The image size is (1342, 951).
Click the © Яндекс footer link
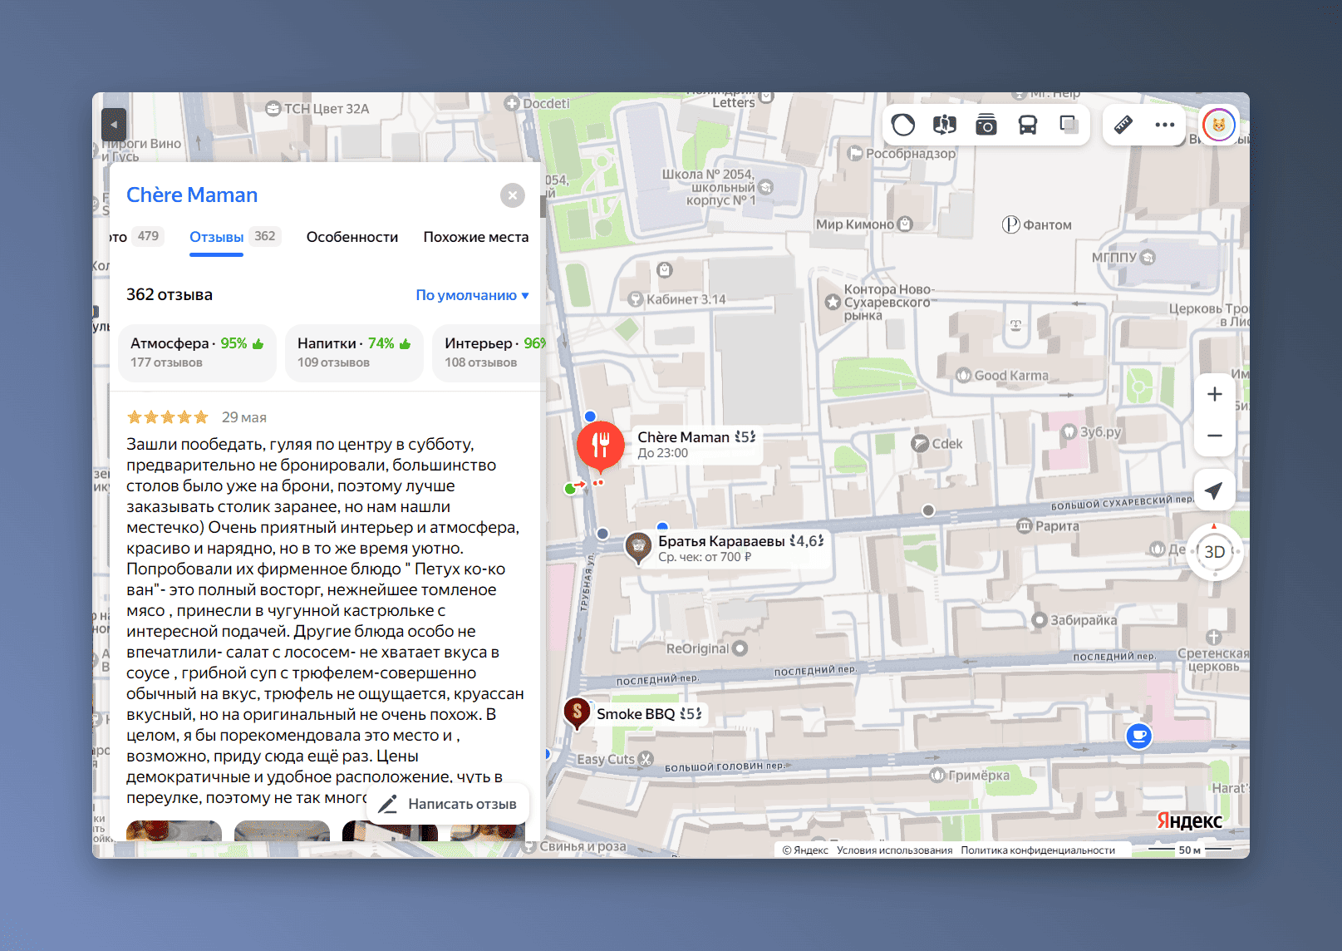[805, 850]
